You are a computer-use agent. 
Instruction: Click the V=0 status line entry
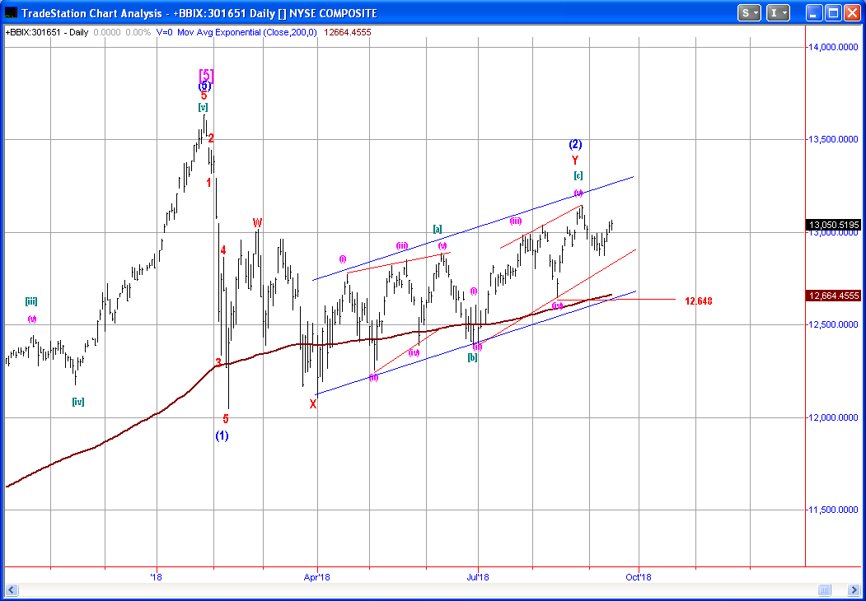click(165, 33)
